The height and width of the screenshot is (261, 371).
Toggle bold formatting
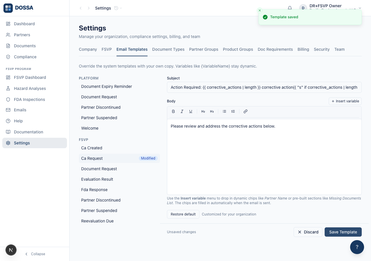point(173,111)
